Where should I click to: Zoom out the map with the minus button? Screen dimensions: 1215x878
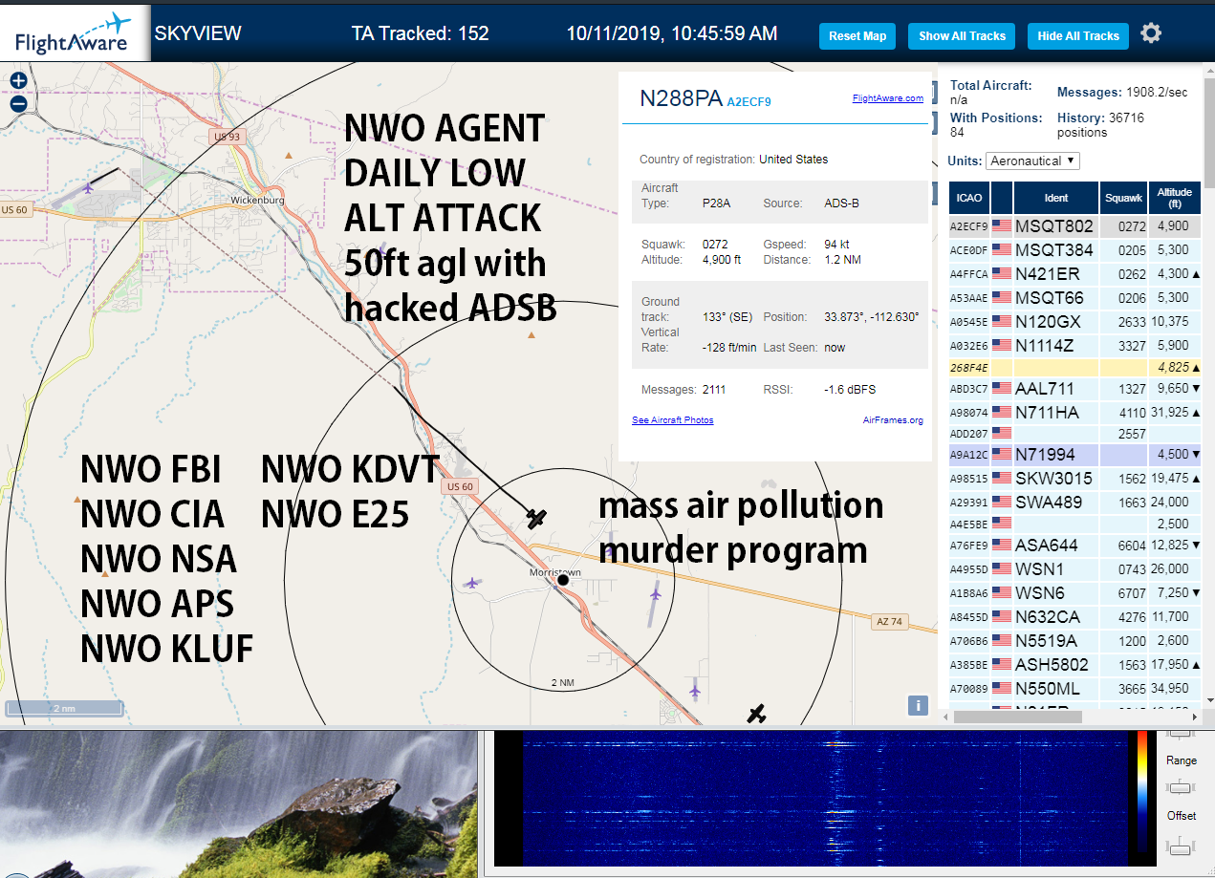click(x=18, y=104)
